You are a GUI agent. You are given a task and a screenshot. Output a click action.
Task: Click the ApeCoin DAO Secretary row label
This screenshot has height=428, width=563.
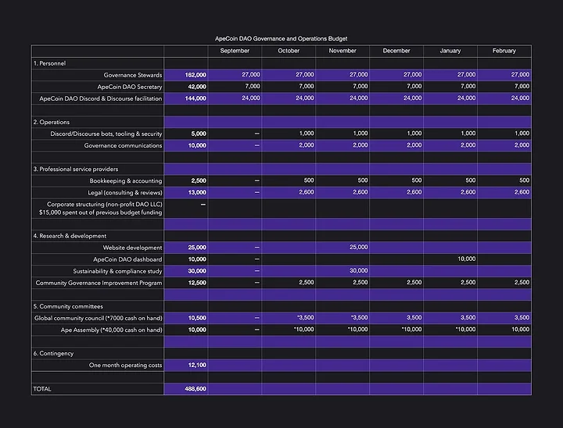tap(130, 87)
